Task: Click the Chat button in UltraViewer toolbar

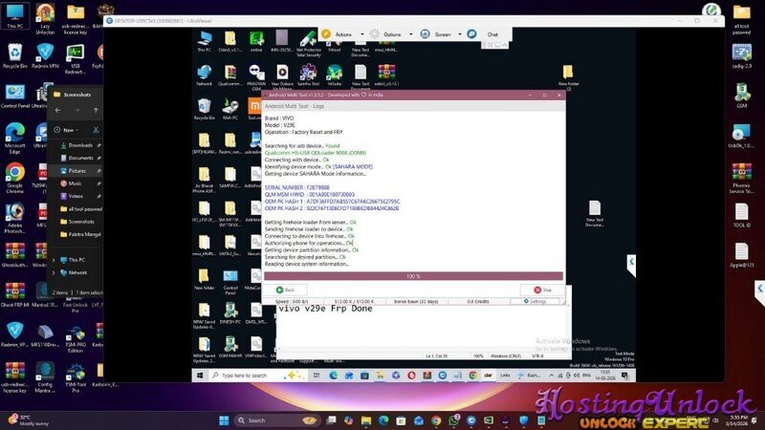Action: (x=485, y=33)
